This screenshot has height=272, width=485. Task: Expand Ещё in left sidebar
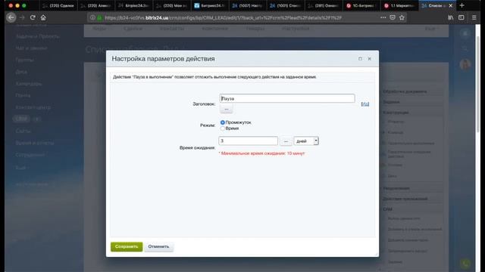click(x=21, y=168)
